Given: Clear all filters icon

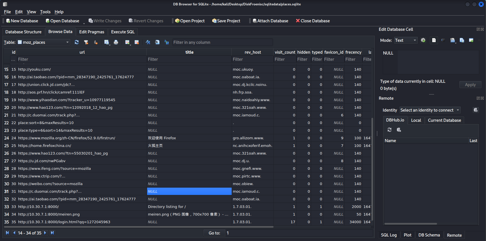Looking at the screenshot, I should [86, 42].
